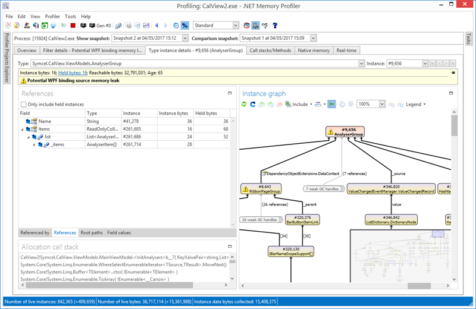Click the stopwatch timer icon in toolbar

tap(176, 26)
